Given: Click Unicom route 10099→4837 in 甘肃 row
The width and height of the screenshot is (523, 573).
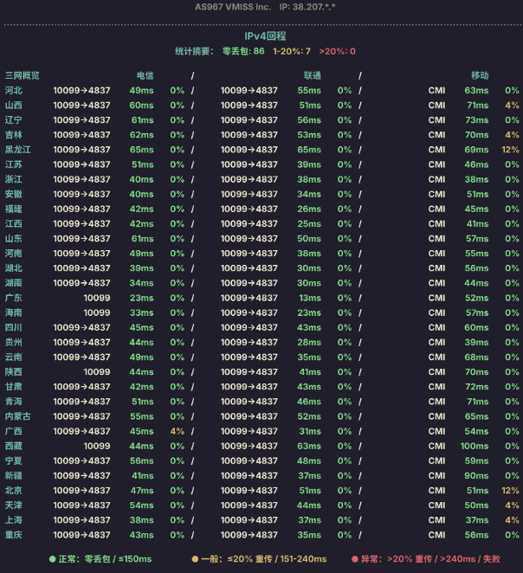Looking at the screenshot, I should 249,387.
